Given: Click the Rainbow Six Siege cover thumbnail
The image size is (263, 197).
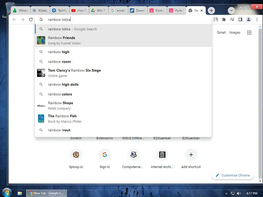Looking at the screenshot, I should coord(41,73).
